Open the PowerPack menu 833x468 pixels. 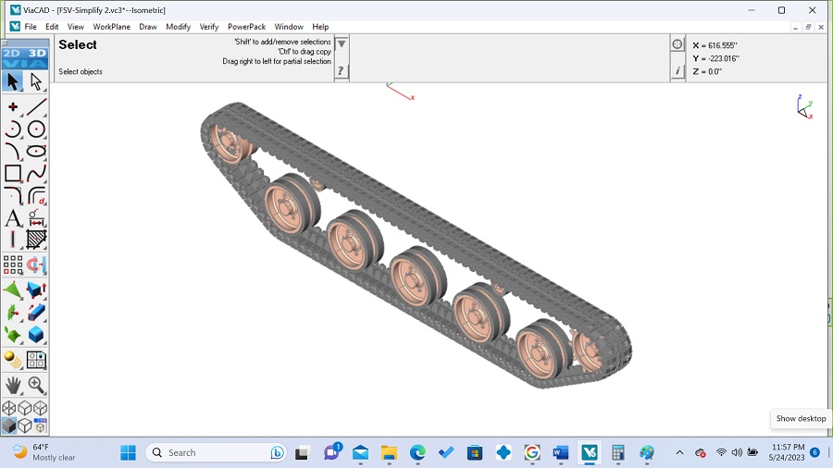pos(246,27)
